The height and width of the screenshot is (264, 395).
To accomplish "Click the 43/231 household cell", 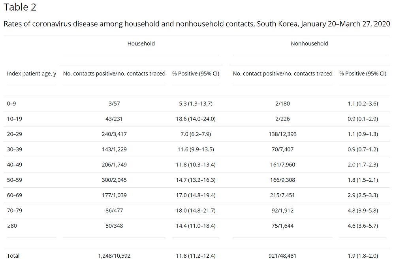I will pyautogui.click(x=114, y=119).
